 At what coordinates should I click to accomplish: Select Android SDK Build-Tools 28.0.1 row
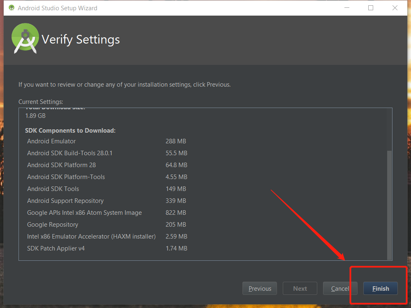[69, 153]
